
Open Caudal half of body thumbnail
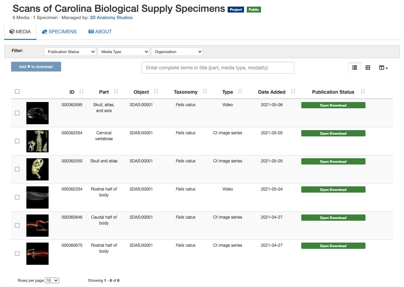click(x=37, y=226)
